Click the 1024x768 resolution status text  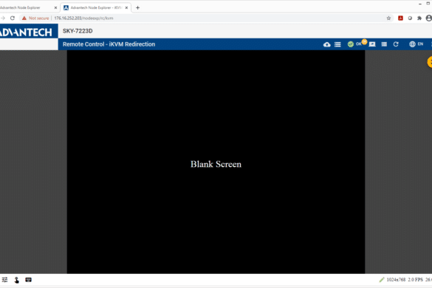tap(396, 280)
